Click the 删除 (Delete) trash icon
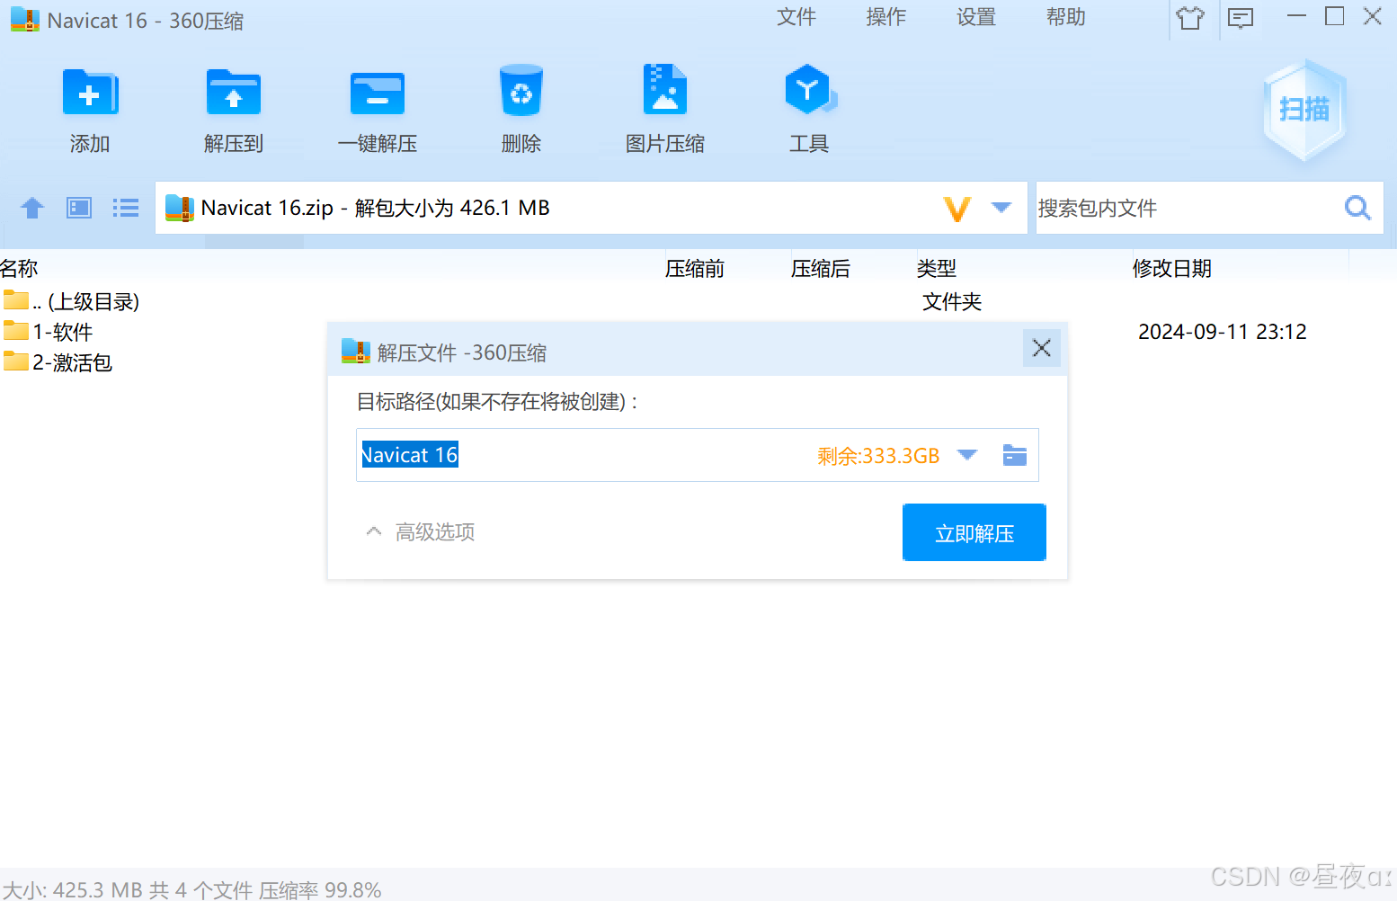 coord(521,91)
